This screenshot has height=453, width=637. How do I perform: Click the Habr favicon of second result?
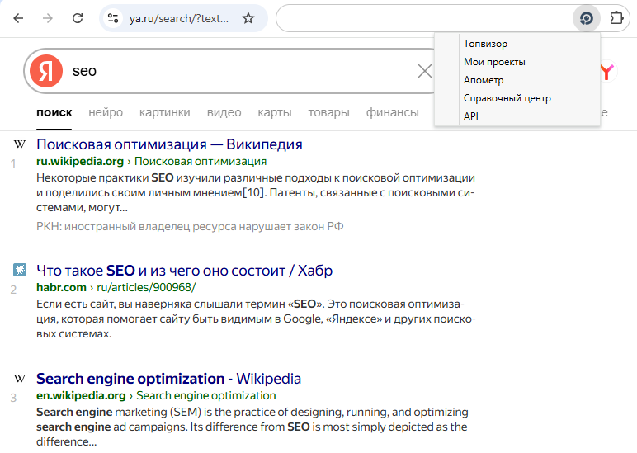(x=20, y=270)
